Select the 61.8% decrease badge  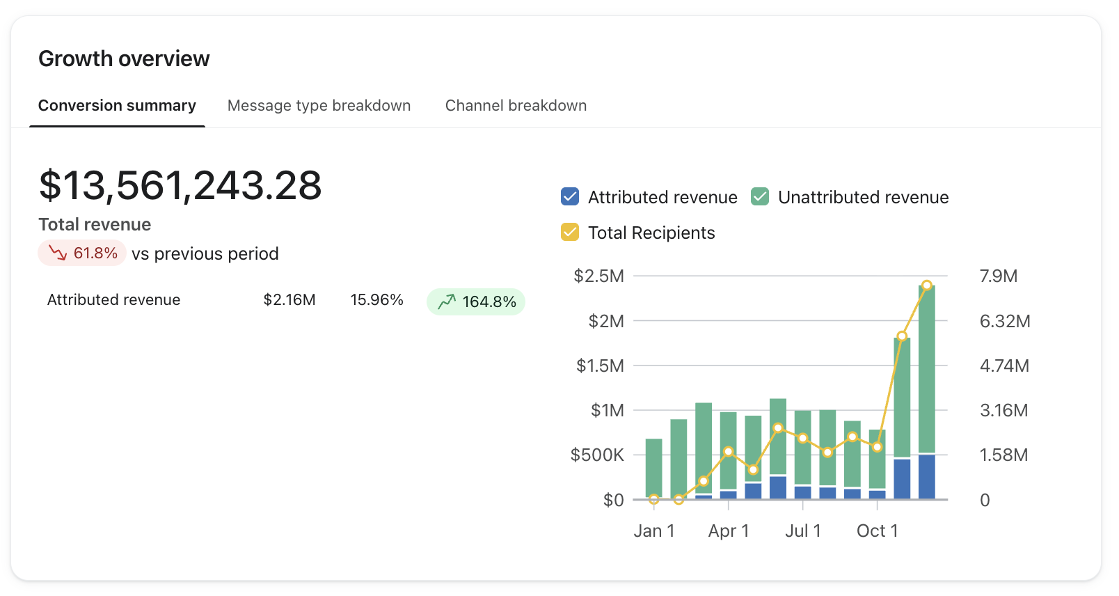82,253
